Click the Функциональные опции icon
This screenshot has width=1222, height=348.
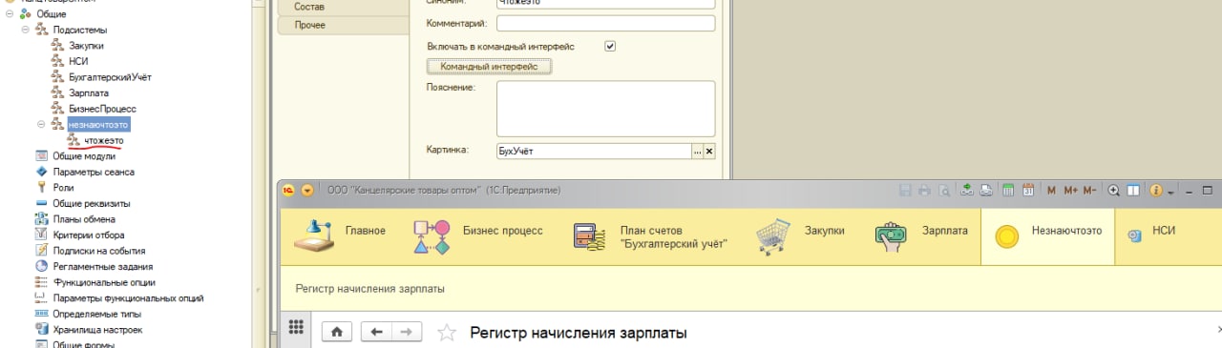tap(41, 282)
